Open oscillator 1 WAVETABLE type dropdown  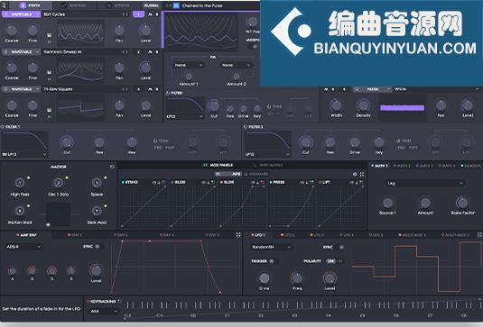point(21,14)
